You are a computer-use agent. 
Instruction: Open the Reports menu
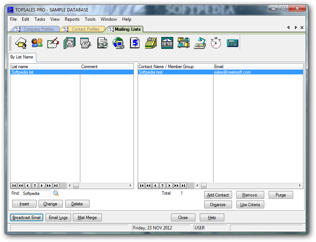(x=72, y=19)
